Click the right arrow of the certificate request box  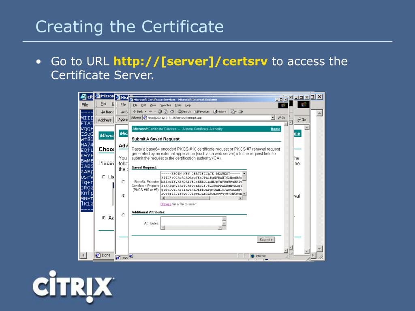240,198
